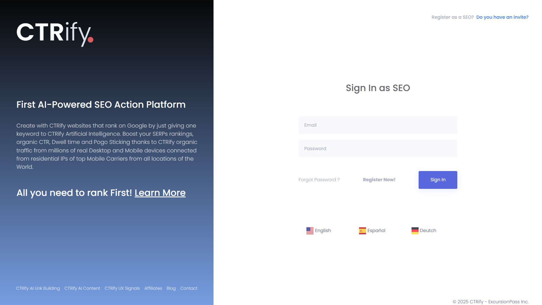Click the German flag icon
Image resolution: width=542 pixels, height=305 pixels.
pos(415,231)
